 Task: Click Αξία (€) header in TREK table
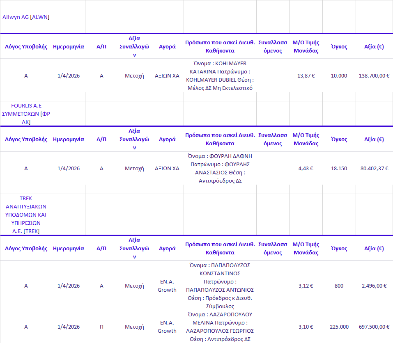click(x=374, y=248)
